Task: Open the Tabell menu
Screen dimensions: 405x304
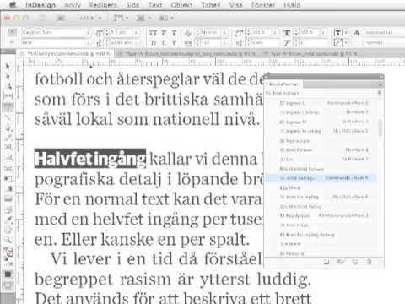Action: coord(211,5)
